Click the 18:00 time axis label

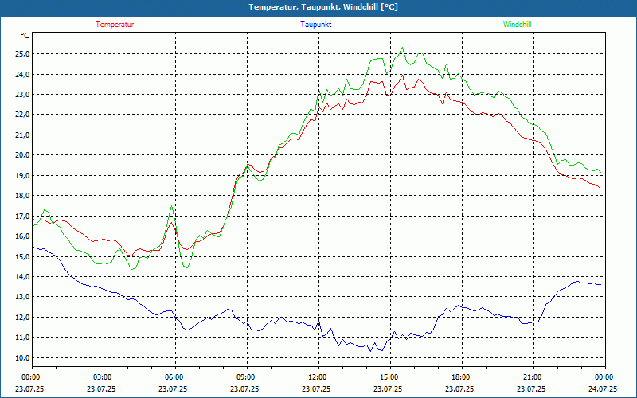click(459, 377)
